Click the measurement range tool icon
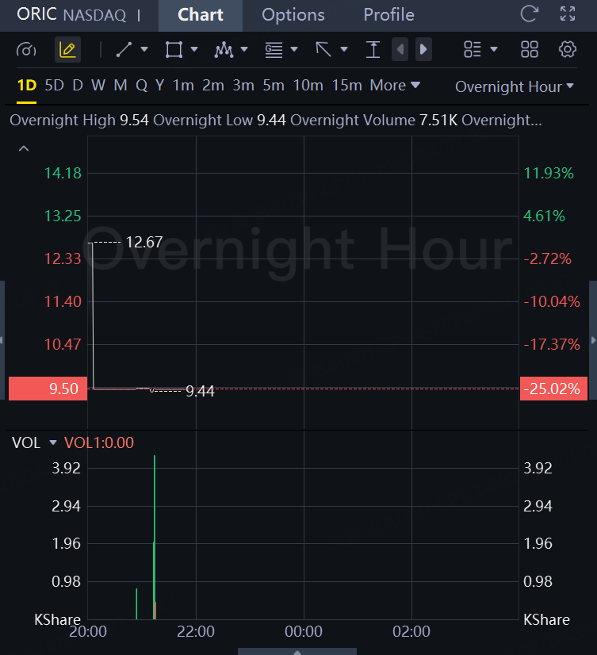Screen dimensions: 597x655 click(x=373, y=50)
